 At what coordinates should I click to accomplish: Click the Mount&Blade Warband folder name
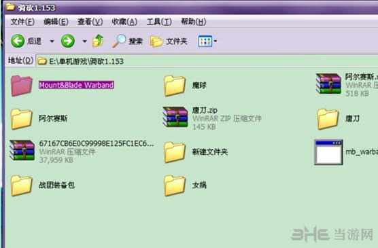(76, 85)
